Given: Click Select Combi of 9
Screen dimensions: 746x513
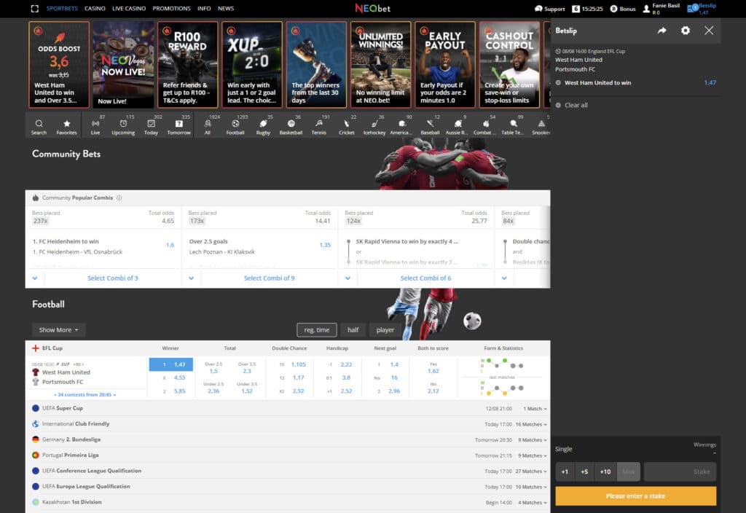Looking at the screenshot, I should [x=270, y=278].
